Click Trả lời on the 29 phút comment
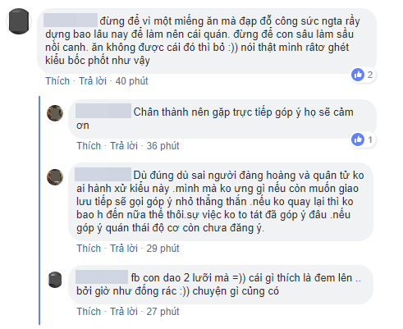Viewport: 403px width, 329px height. click(124, 249)
